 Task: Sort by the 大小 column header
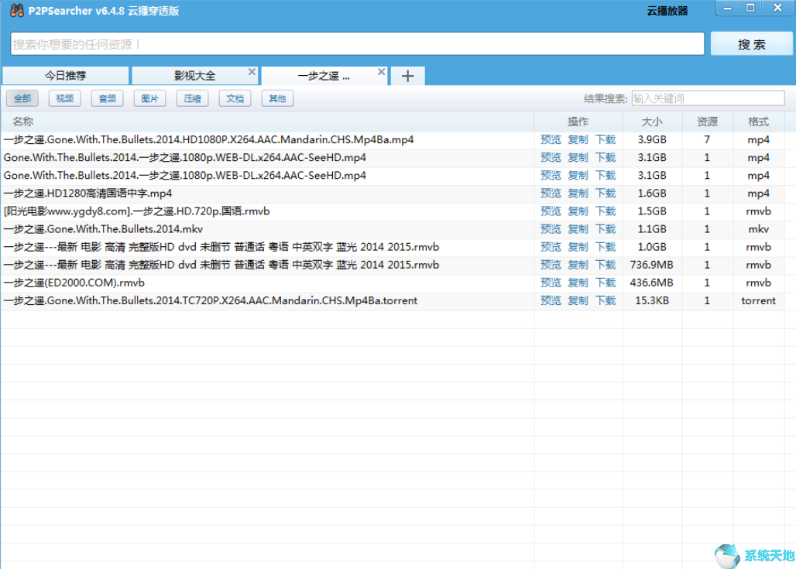[652, 122]
